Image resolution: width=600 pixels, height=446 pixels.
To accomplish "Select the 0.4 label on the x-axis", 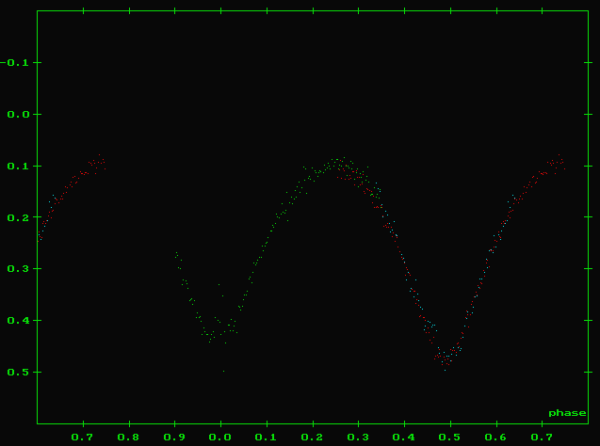I will [x=404, y=438].
